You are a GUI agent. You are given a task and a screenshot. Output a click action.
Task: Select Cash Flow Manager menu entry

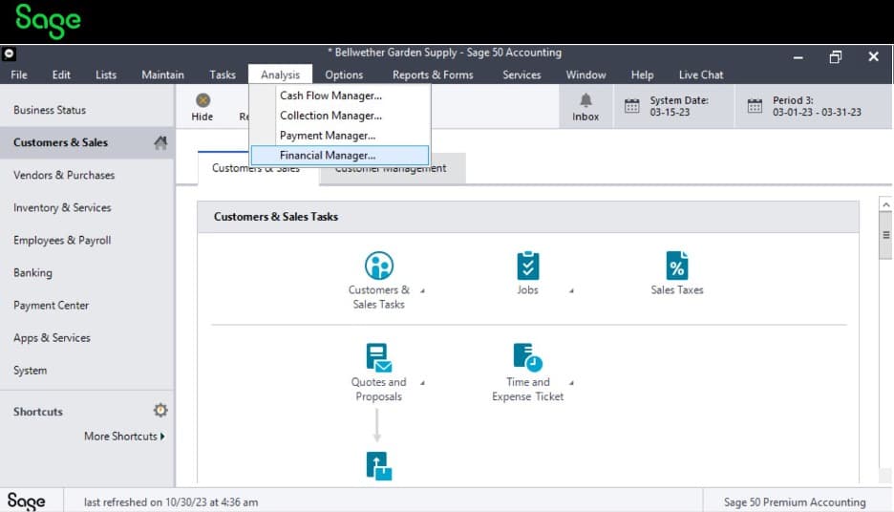pos(340,96)
